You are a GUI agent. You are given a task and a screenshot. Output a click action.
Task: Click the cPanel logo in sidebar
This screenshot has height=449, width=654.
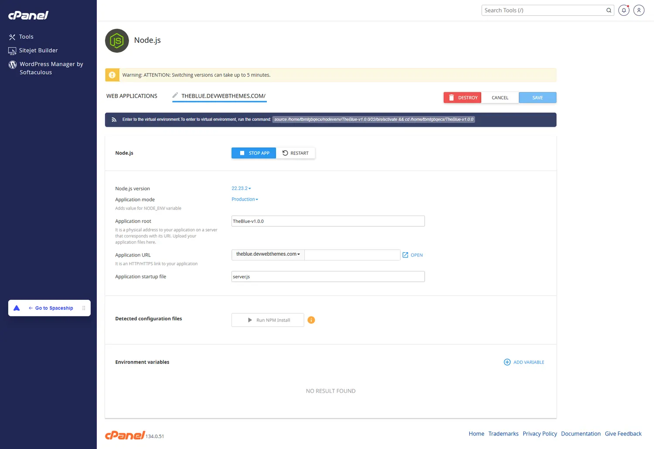point(28,15)
